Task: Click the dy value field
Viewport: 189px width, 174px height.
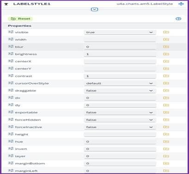Action: [120, 105]
